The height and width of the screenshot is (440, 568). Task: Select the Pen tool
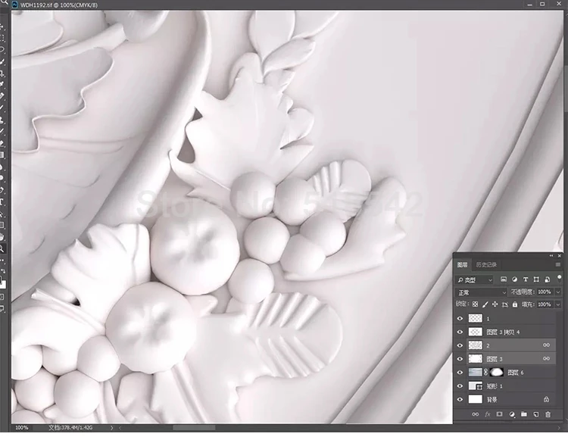[2, 190]
